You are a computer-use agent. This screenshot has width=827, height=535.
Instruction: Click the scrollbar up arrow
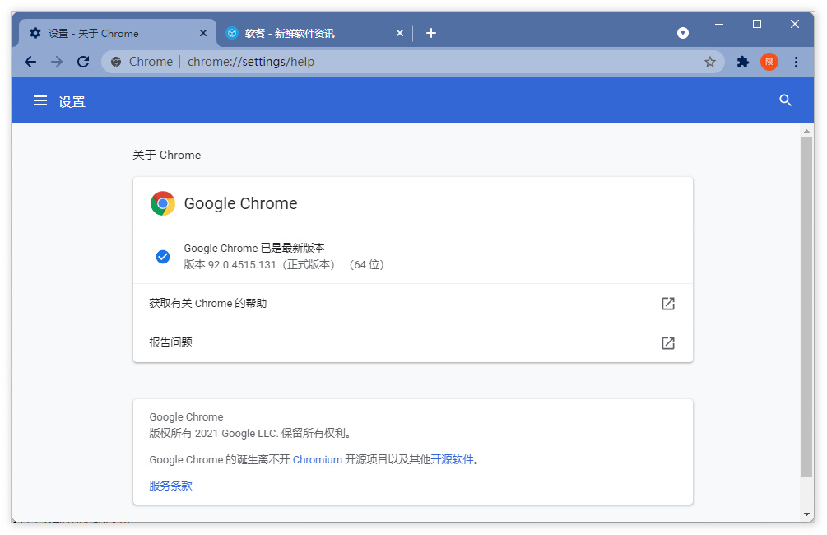(x=806, y=130)
